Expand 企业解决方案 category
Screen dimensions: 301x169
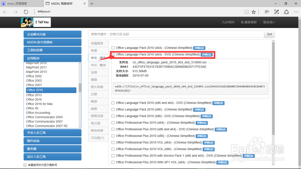[x=52, y=34]
